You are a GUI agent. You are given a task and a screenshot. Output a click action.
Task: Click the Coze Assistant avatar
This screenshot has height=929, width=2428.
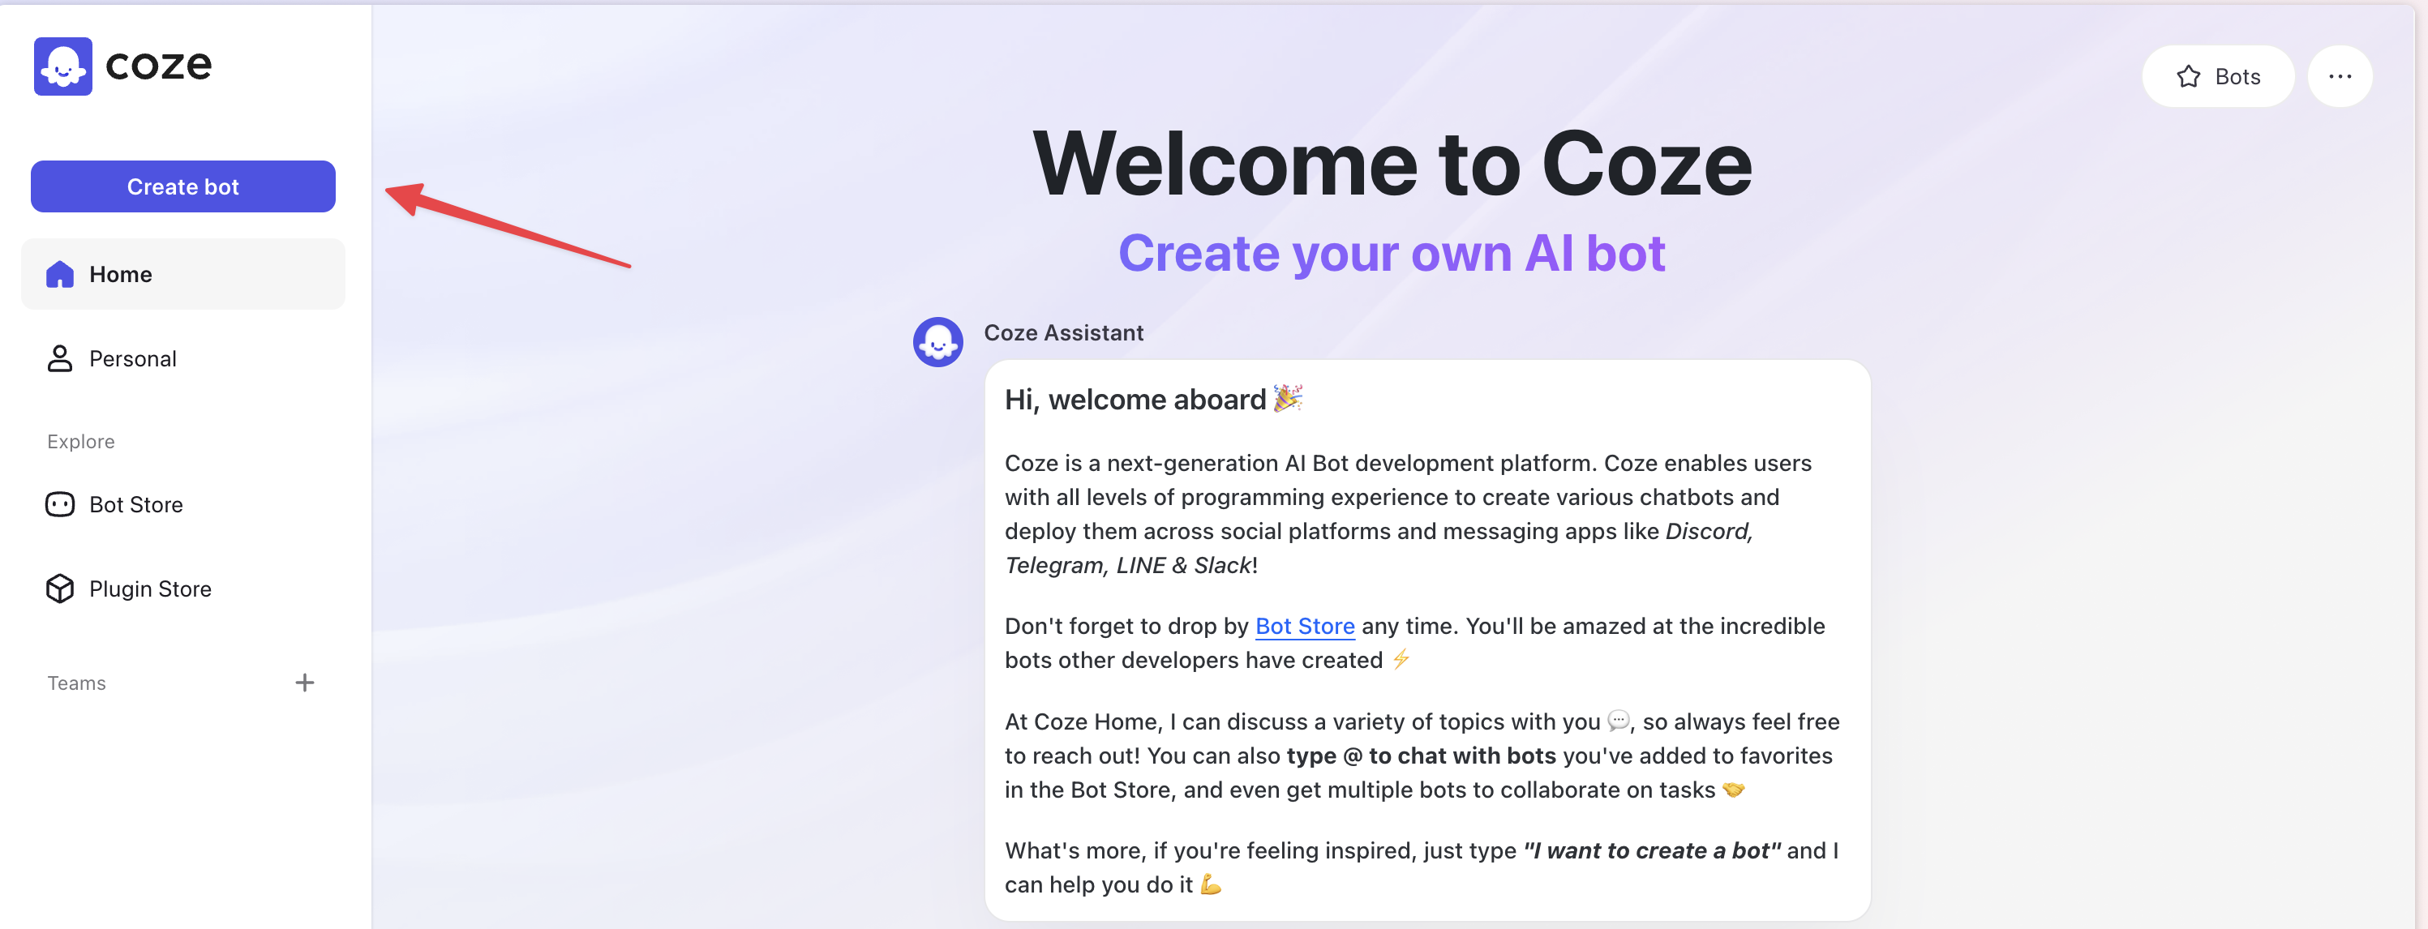click(937, 342)
